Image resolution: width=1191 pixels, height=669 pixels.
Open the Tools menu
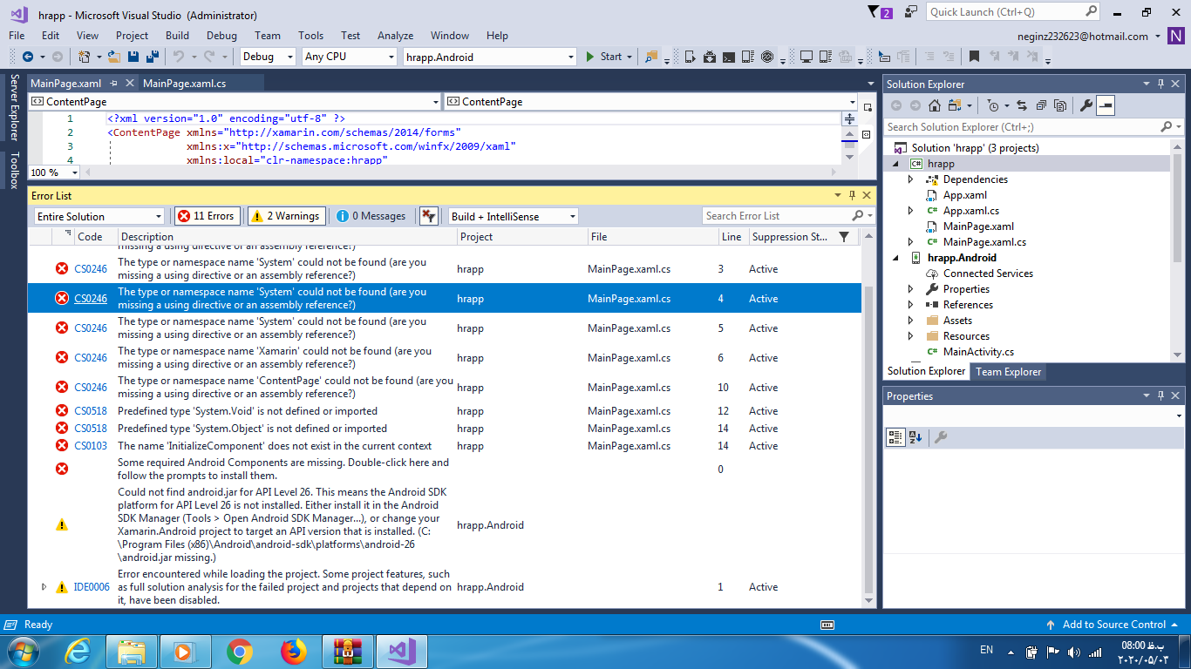click(x=310, y=36)
